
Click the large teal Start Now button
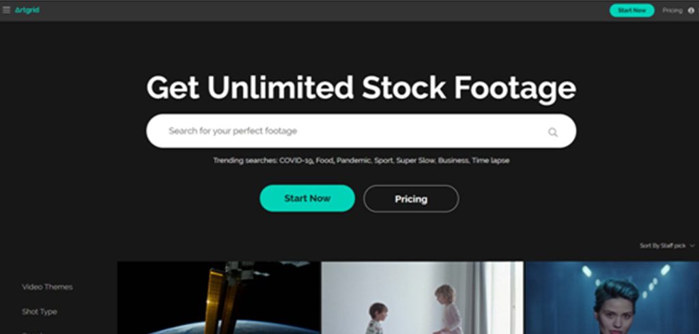pos(308,198)
